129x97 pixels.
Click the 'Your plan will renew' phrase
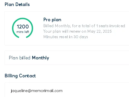(62, 31)
